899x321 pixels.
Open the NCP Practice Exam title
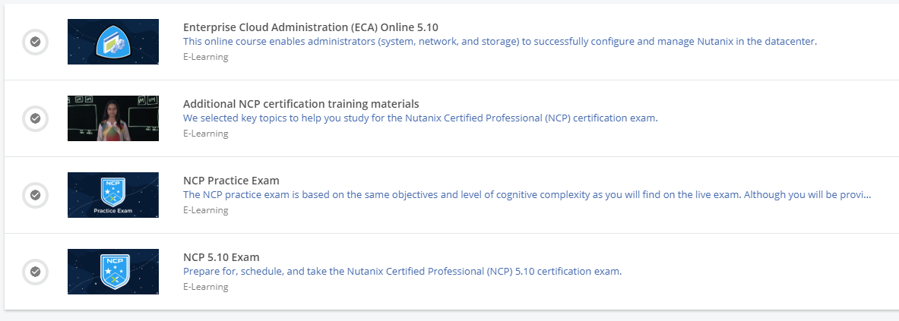[x=231, y=181]
